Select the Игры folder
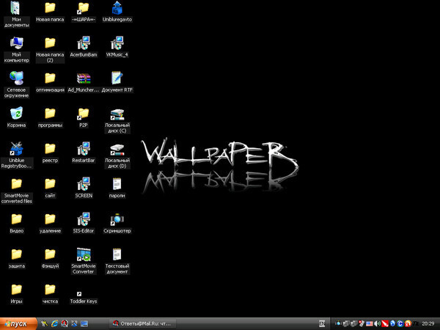Screen dimensions: 440x330 (x=16, y=293)
